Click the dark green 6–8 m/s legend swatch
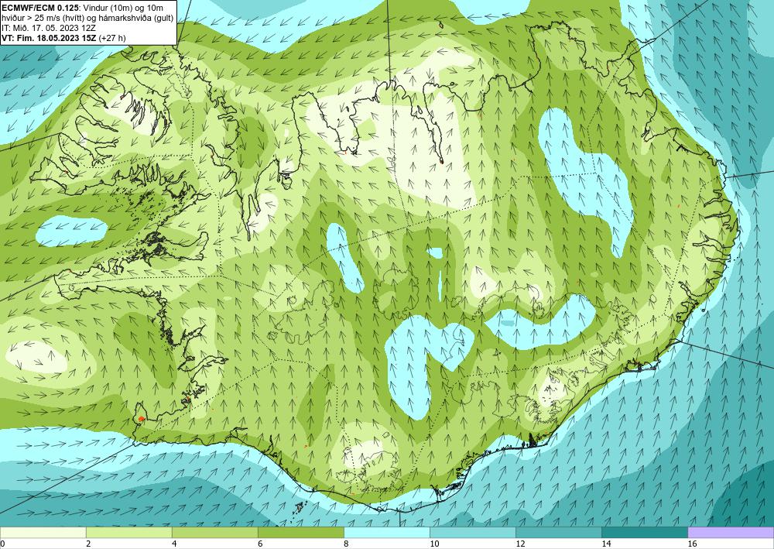This screenshot has width=774, height=549. [x=300, y=533]
